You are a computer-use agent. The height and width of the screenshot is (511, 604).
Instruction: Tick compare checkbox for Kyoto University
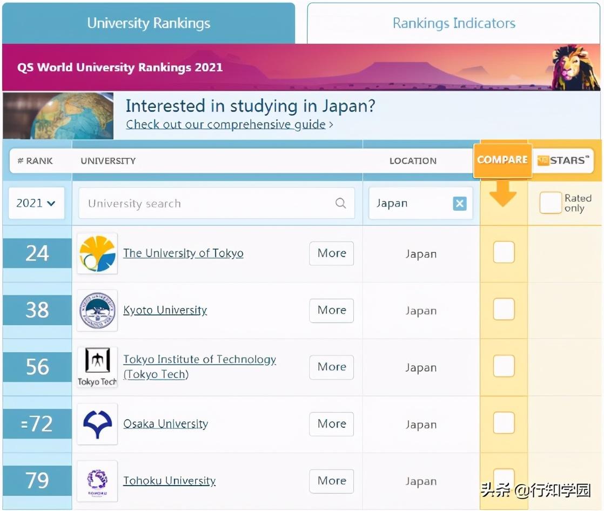point(504,310)
